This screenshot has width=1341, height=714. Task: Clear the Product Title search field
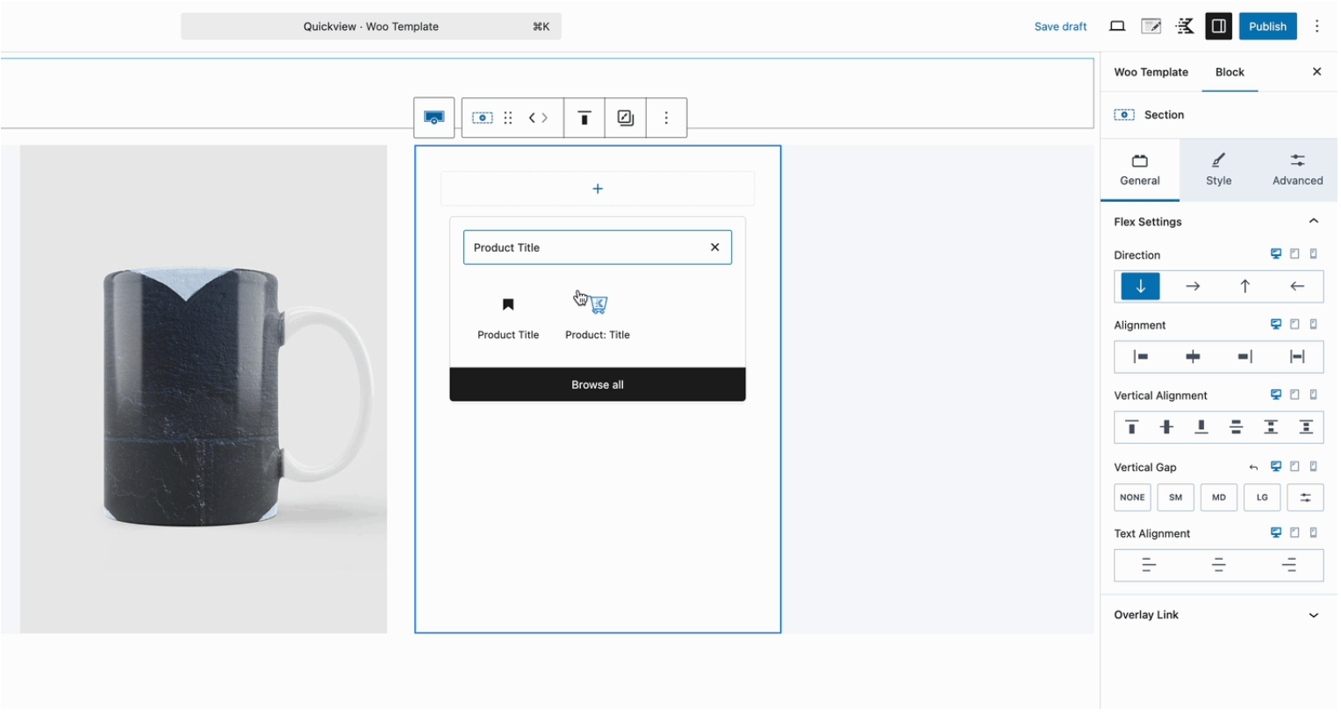[714, 247]
